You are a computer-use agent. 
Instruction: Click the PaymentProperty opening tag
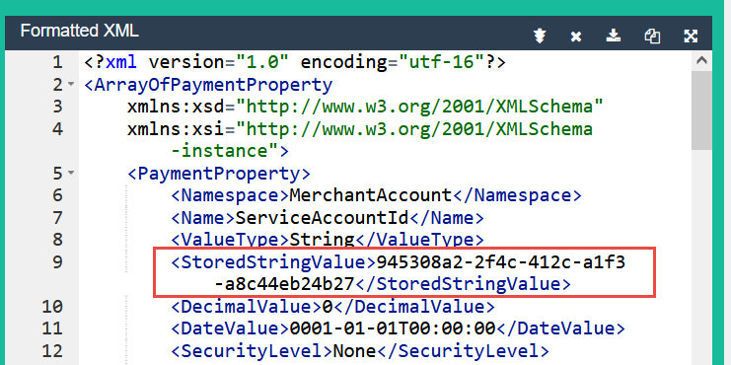[219, 173]
